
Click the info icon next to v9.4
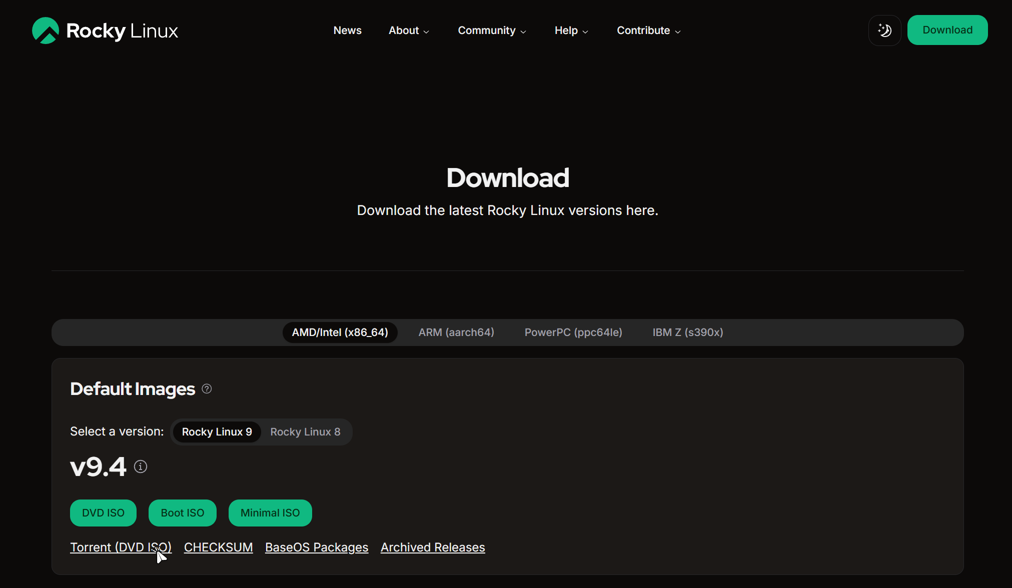[x=141, y=466]
